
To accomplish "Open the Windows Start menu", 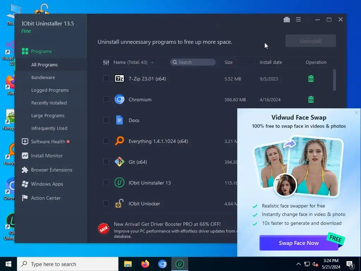I will [x=8, y=264].
